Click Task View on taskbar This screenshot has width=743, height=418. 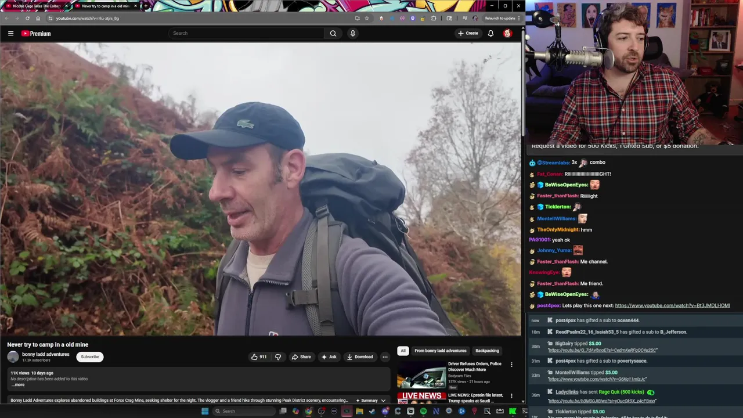283,411
